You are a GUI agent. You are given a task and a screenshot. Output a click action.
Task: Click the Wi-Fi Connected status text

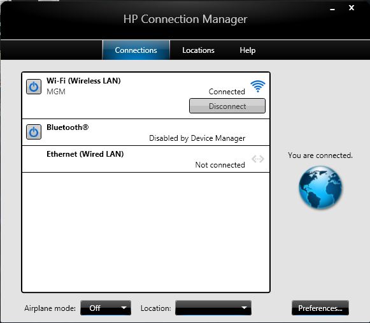[x=227, y=92]
